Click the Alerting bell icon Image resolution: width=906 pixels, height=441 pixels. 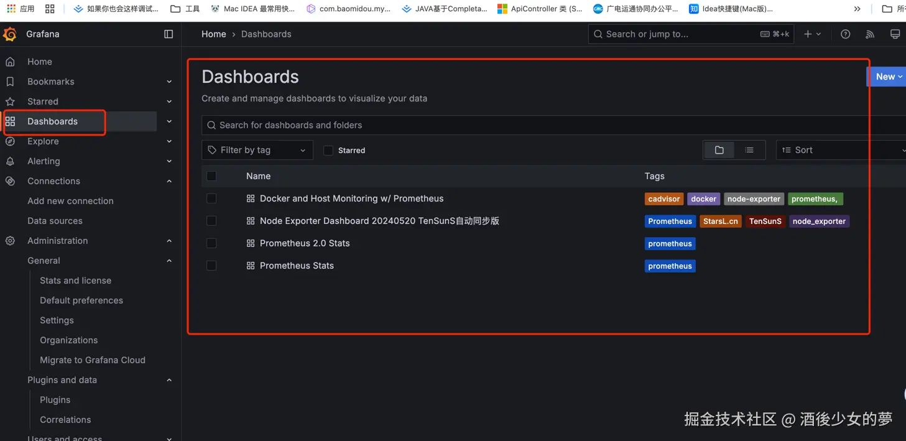pos(10,161)
